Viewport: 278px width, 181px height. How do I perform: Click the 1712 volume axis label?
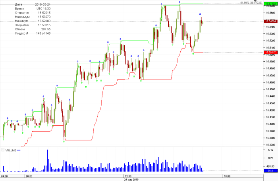click(x=270, y=150)
